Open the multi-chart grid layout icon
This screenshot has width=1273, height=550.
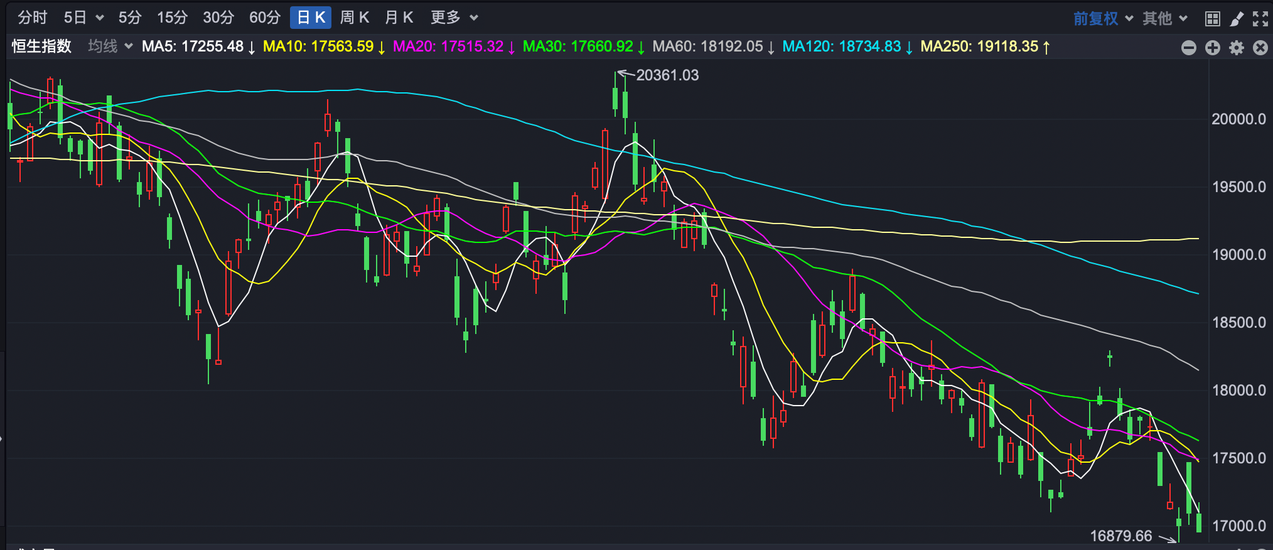tap(1212, 19)
